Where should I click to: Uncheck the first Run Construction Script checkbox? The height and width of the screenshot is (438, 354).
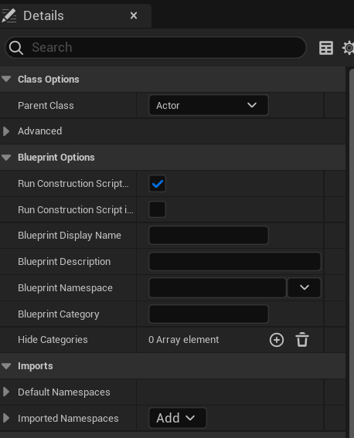coord(158,184)
